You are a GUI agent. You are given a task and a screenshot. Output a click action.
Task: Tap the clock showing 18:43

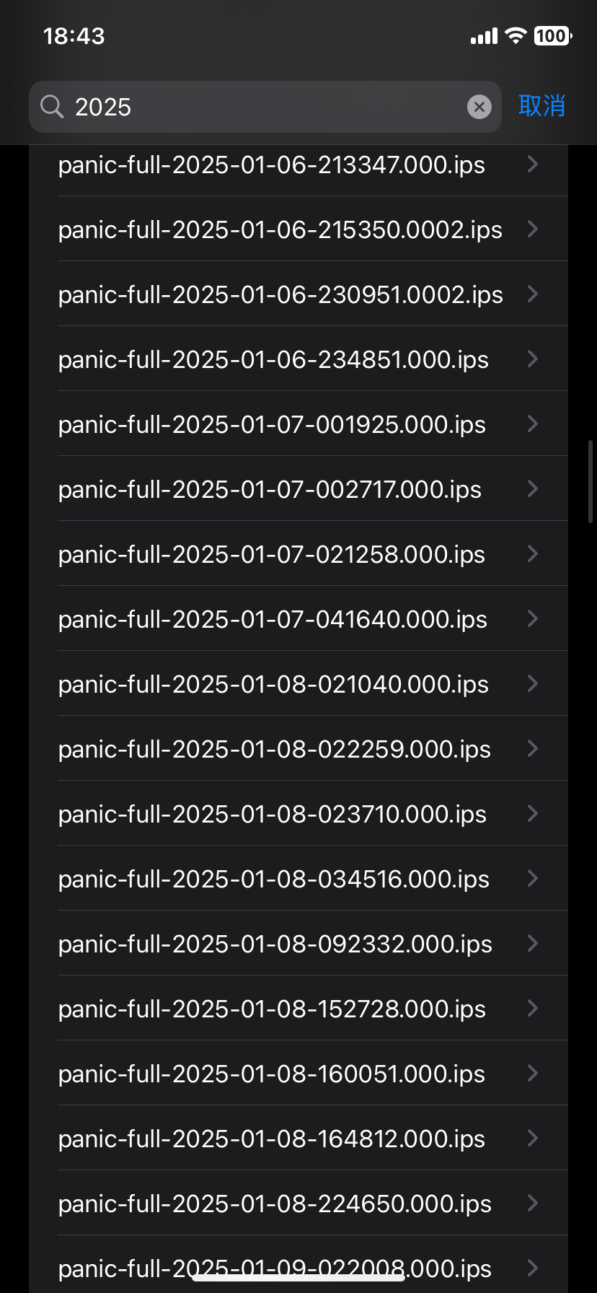point(74,36)
